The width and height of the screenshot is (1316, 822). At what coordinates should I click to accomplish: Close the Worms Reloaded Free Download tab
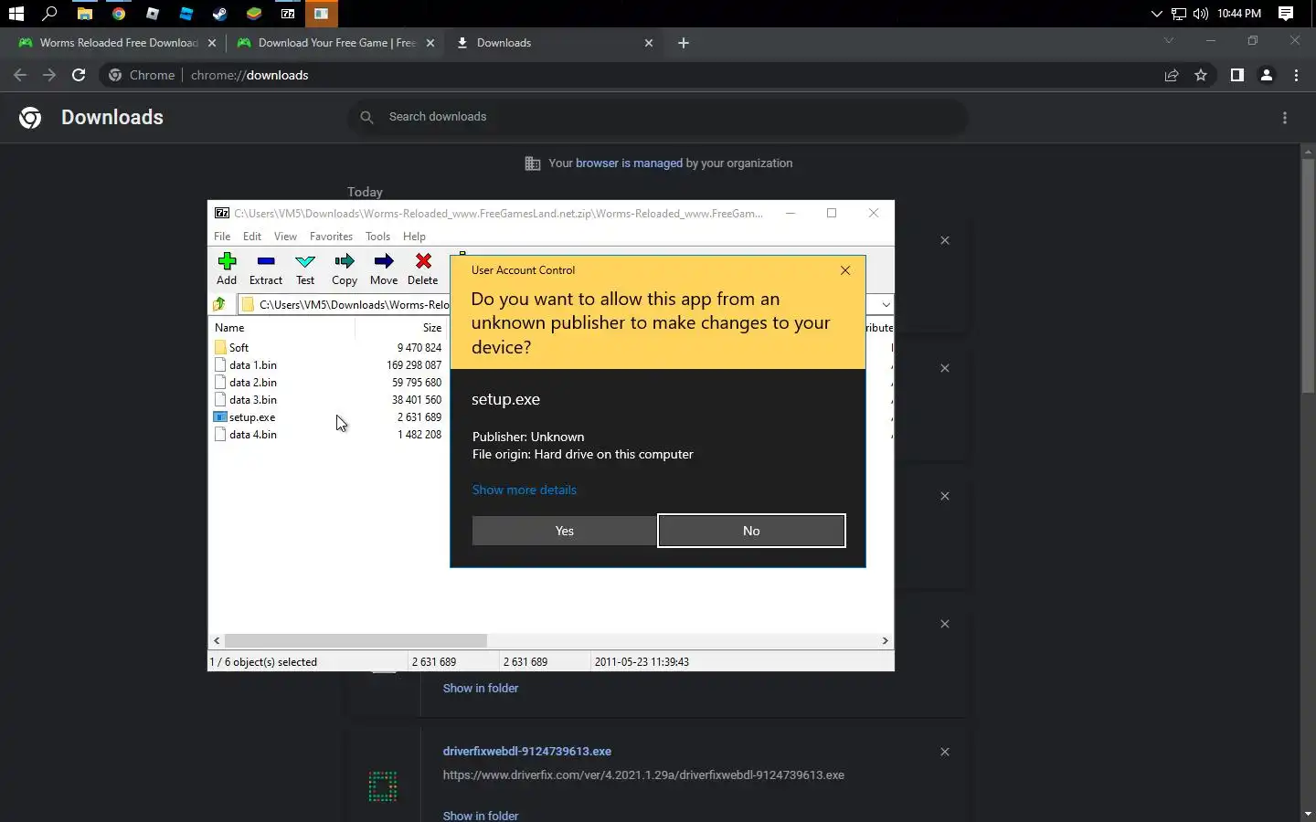coord(212,43)
